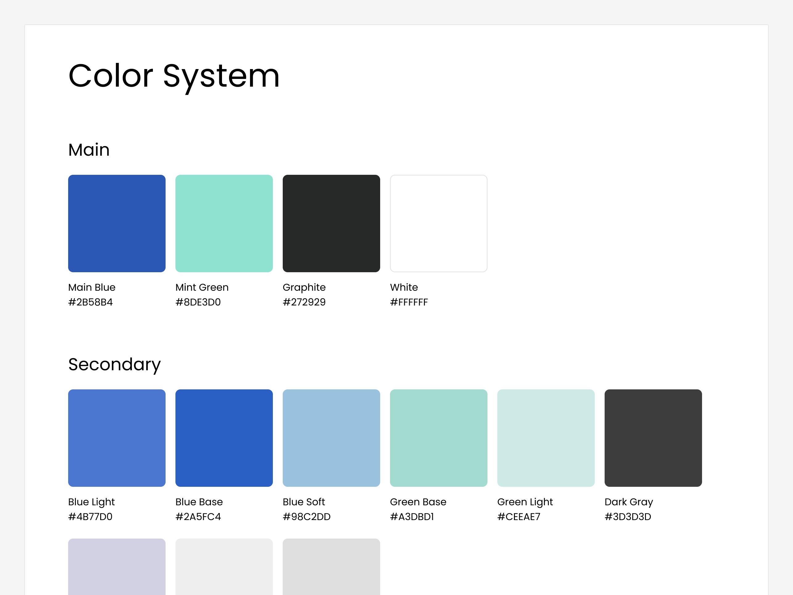Click the hex code #8DE3D0
Viewport: 793px width, 595px height.
point(198,302)
